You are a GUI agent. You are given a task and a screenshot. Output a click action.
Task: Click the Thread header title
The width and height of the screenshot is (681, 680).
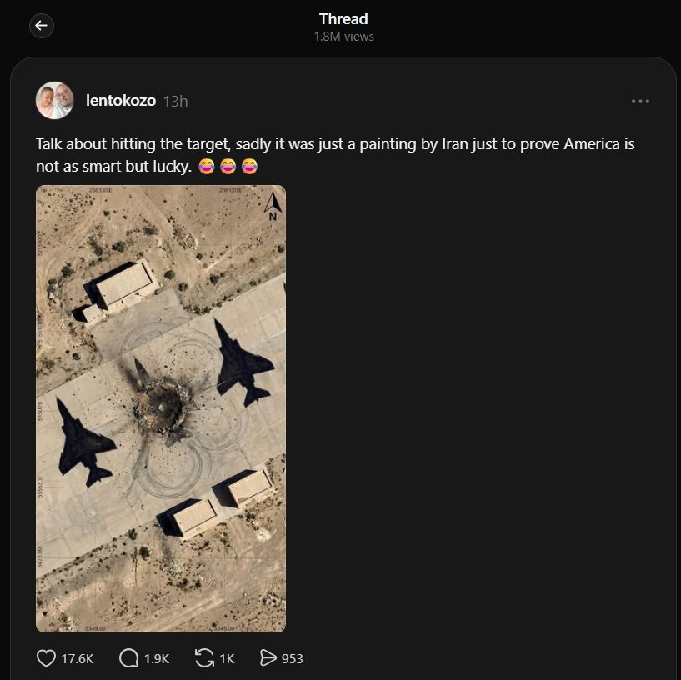coord(343,19)
